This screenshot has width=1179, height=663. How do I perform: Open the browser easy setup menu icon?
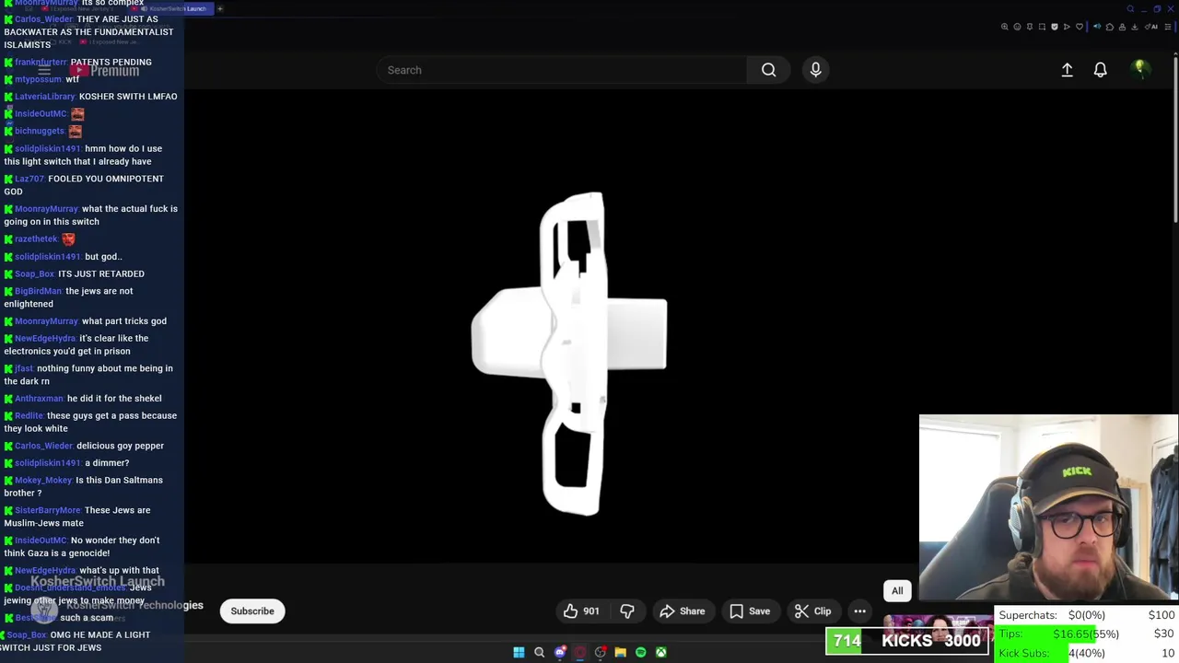[1168, 27]
